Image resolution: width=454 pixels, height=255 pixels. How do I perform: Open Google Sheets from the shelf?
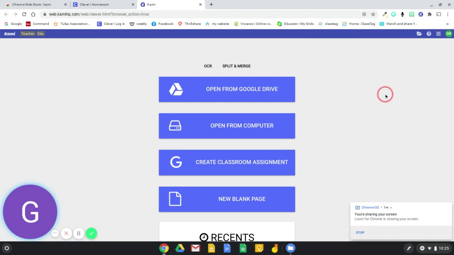coord(243,248)
